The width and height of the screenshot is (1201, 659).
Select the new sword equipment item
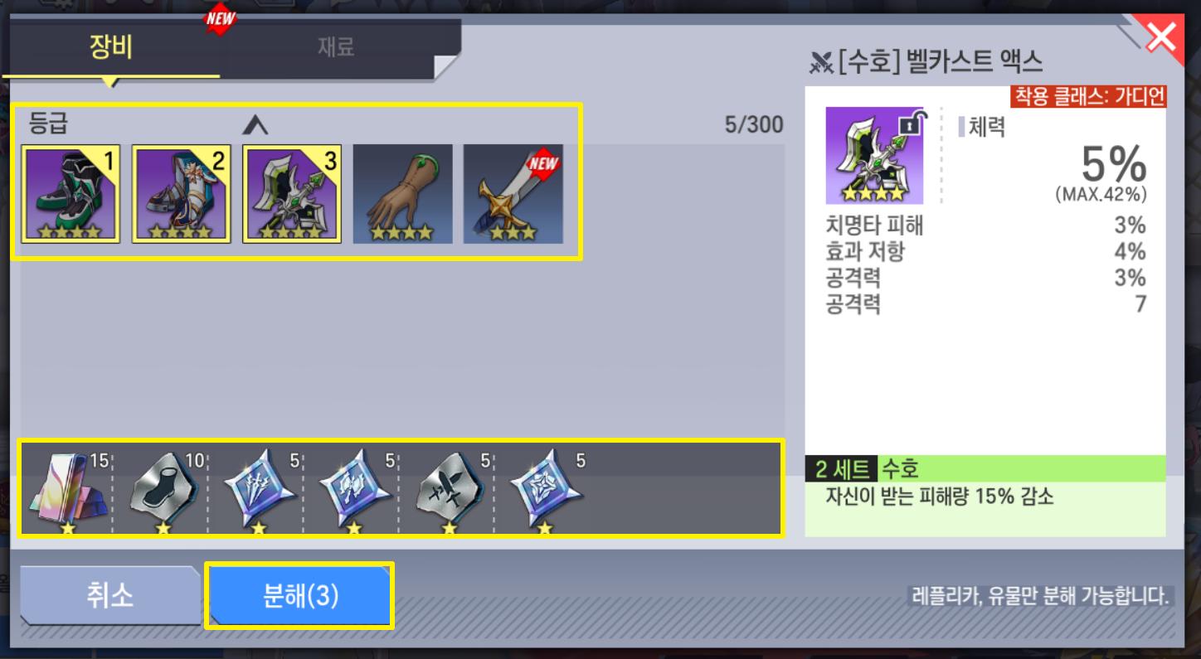tap(513, 194)
